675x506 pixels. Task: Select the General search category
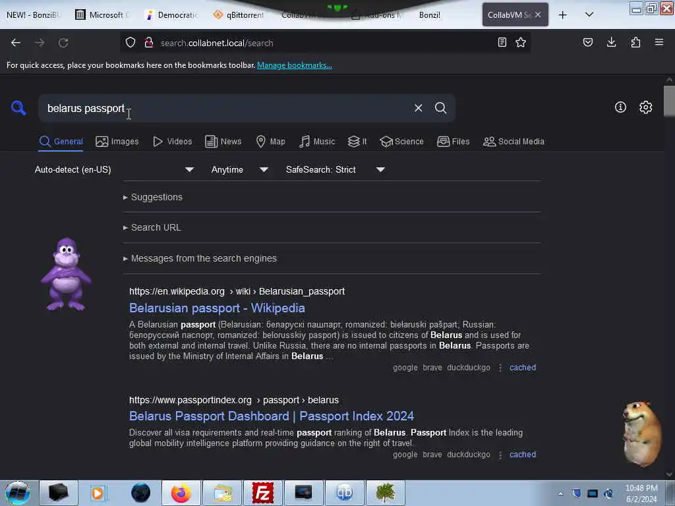click(x=61, y=142)
